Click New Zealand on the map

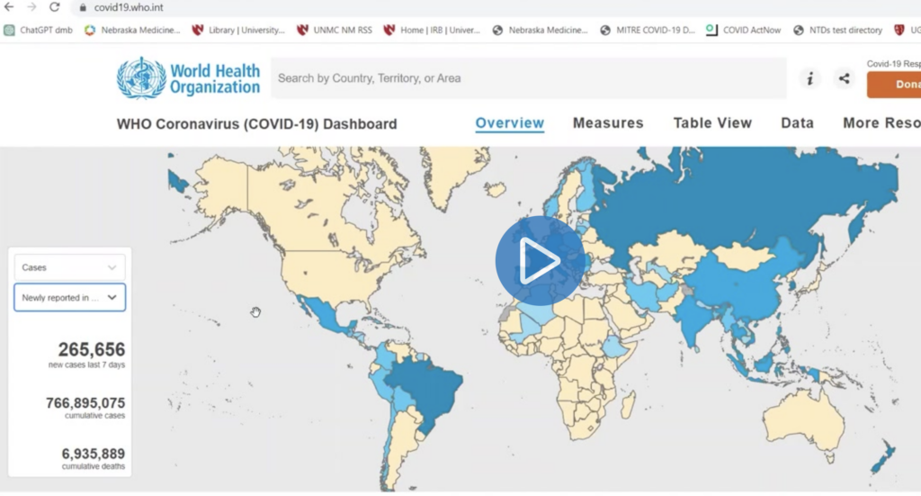(x=885, y=458)
